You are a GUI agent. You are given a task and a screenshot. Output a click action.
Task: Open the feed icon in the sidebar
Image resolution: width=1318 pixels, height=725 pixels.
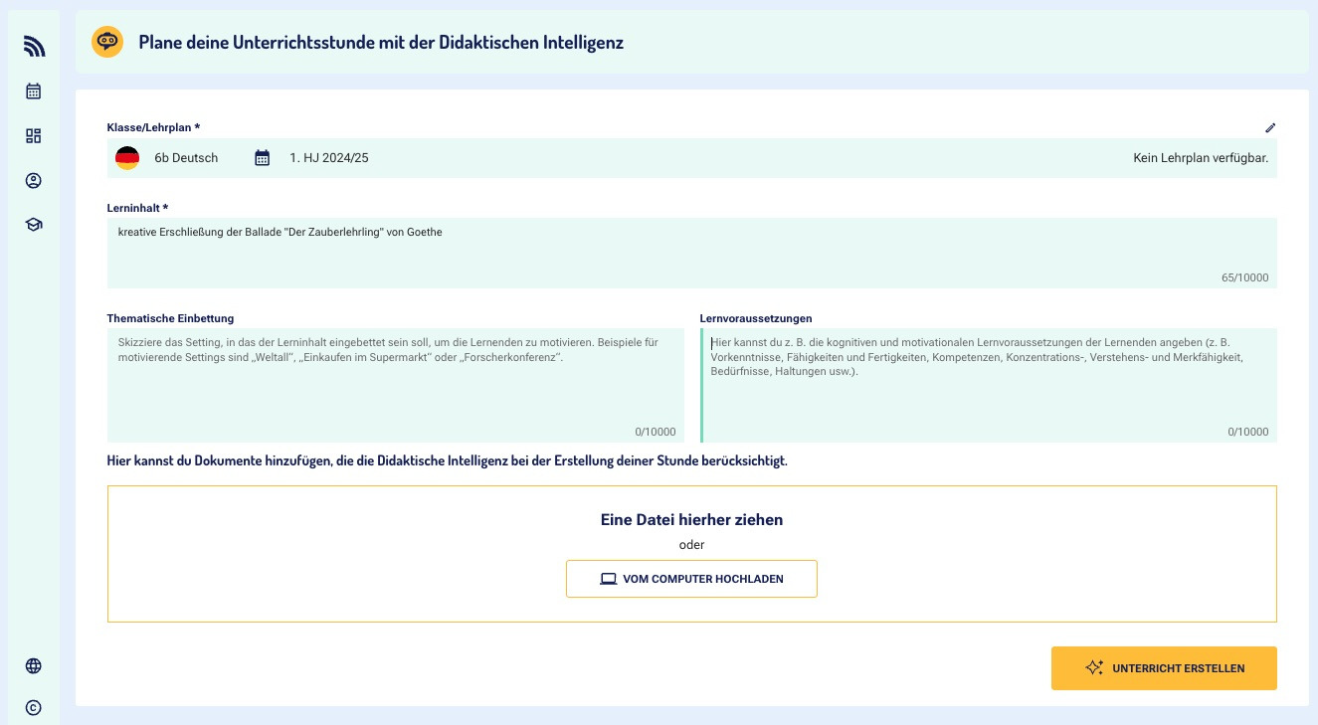tap(34, 46)
